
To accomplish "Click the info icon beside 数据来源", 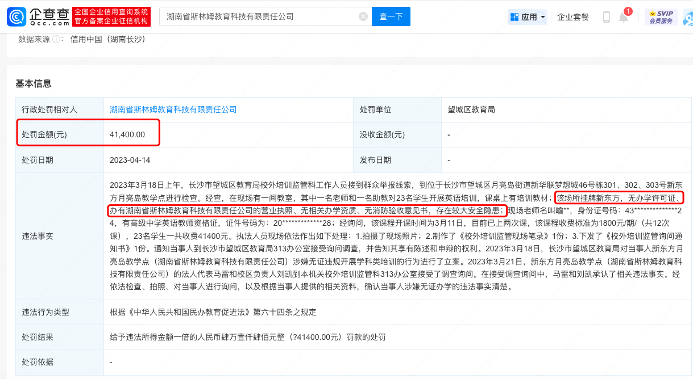I will tap(56, 39).
